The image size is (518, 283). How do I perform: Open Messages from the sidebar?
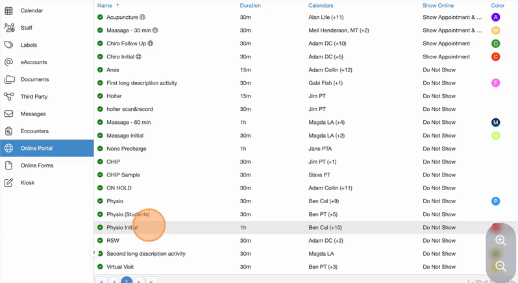click(32, 114)
